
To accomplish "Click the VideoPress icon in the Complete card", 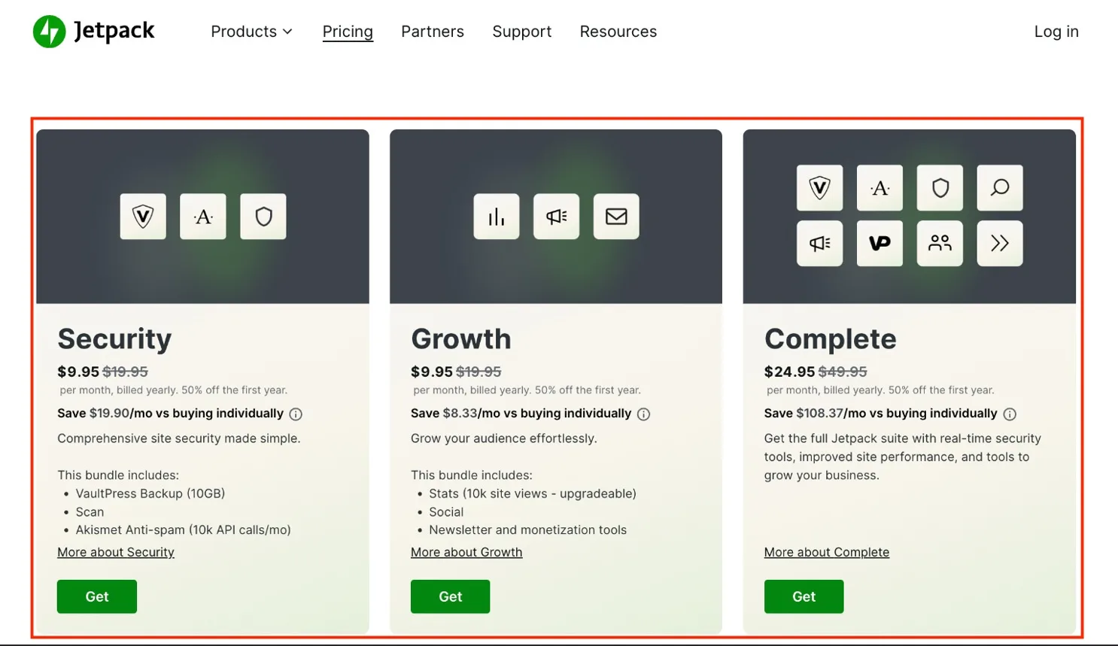I will (880, 243).
